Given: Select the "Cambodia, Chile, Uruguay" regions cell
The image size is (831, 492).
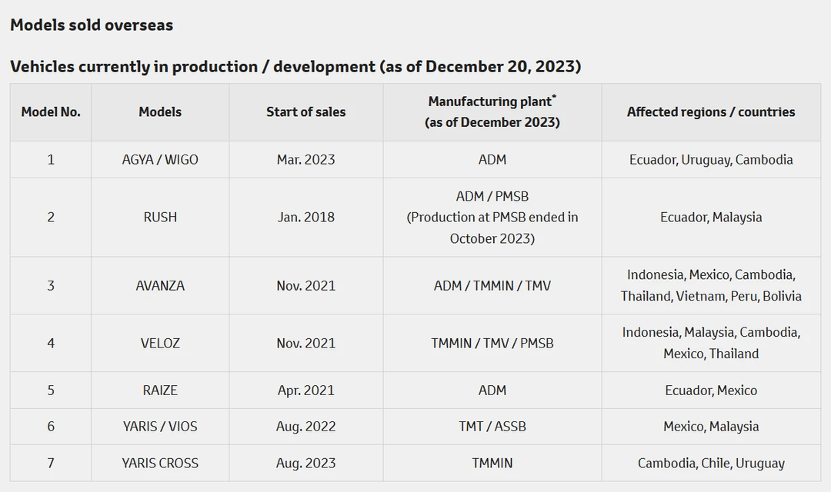Looking at the screenshot, I should click(x=711, y=463).
